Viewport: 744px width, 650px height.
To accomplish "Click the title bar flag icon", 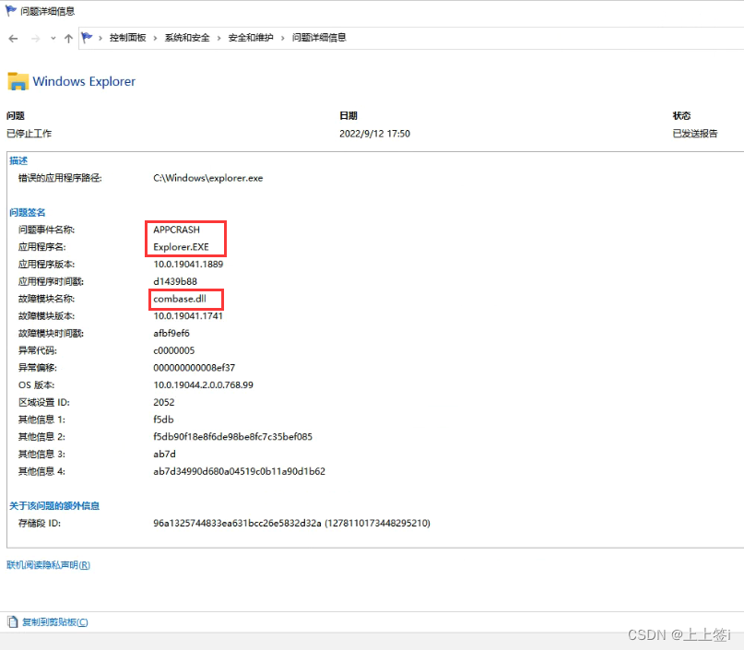I will [x=10, y=10].
